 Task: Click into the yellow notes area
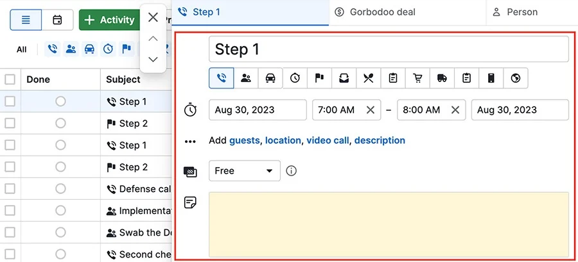pyautogui.click(x=389, y=224)
